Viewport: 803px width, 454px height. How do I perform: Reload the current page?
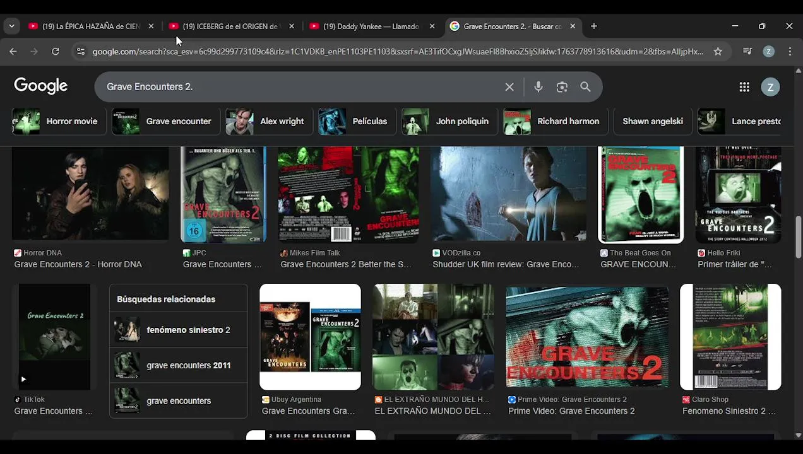[56, 52]
